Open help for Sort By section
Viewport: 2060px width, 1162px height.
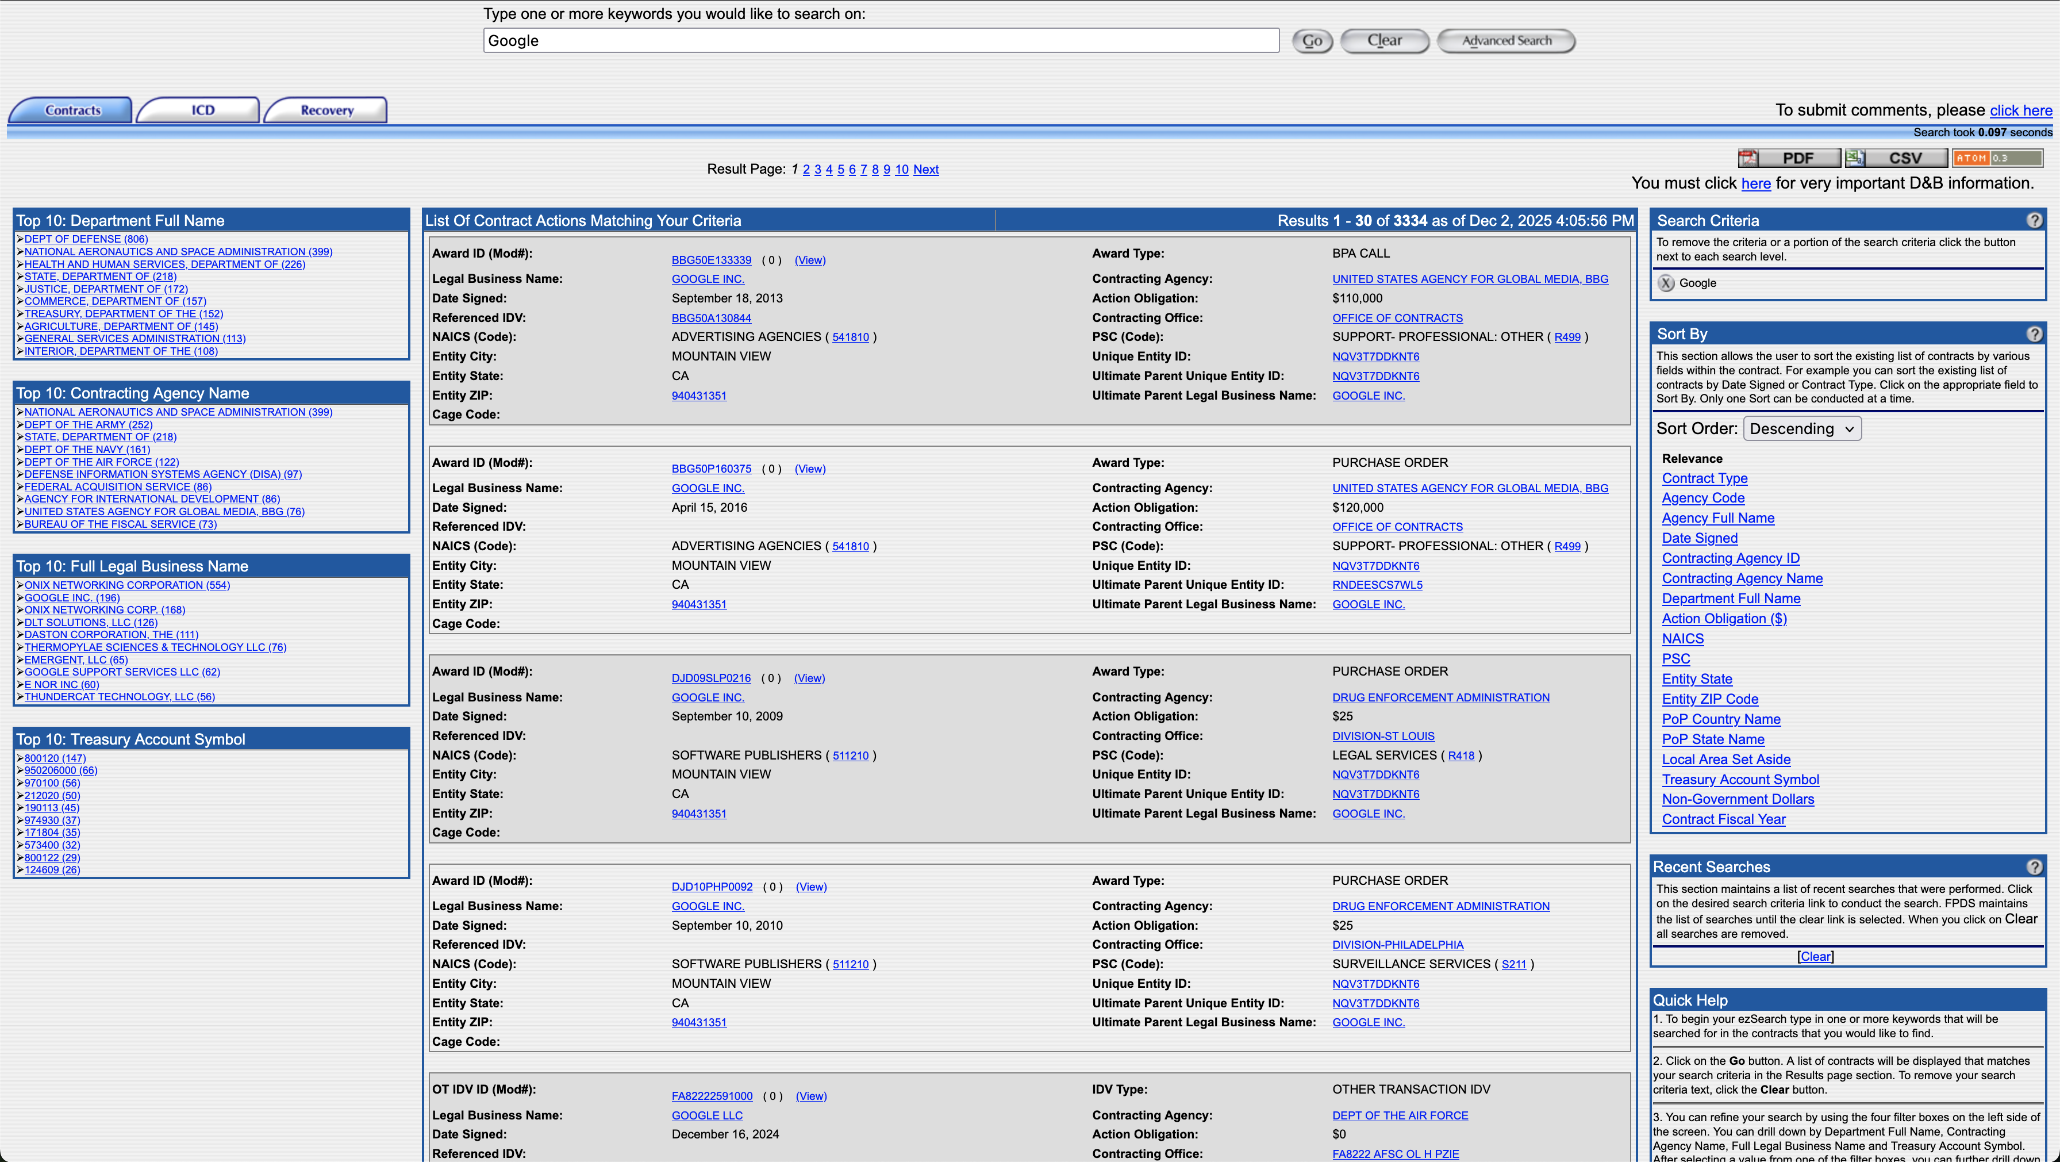2035,333
